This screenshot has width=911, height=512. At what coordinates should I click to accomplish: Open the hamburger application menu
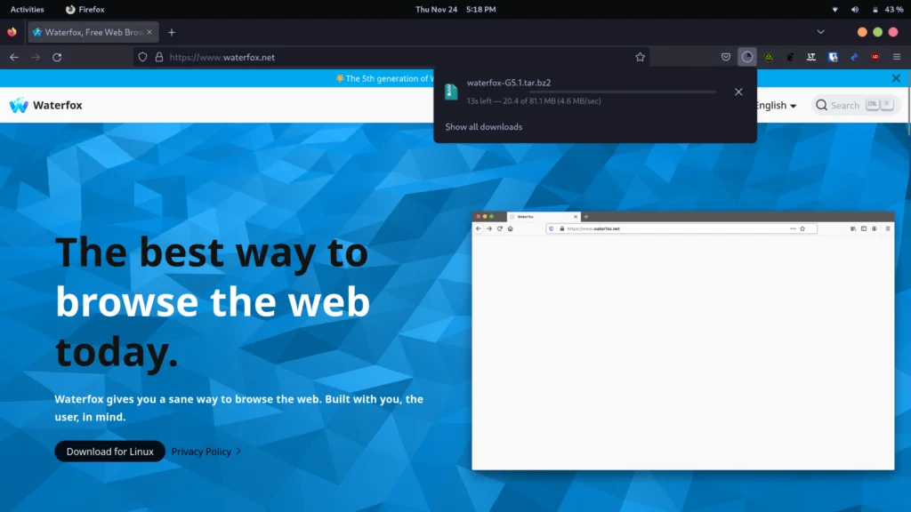[896, 56]
